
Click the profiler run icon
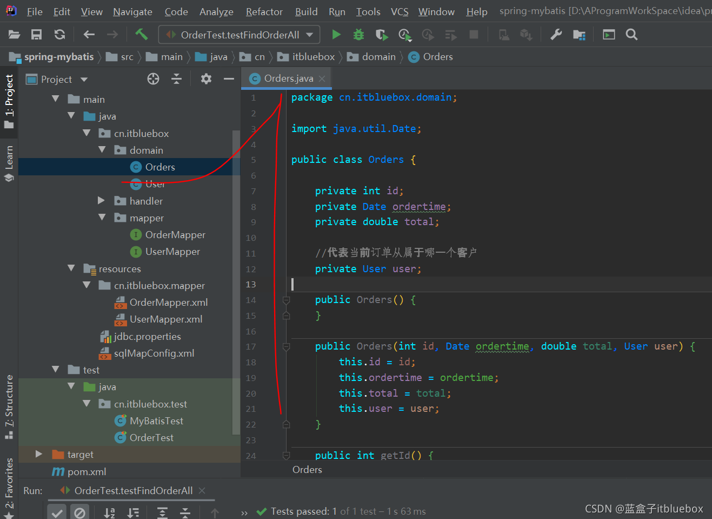coord(405,35)
